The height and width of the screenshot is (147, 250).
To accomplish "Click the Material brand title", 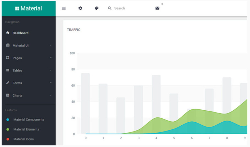I will [x=31, y=8].
